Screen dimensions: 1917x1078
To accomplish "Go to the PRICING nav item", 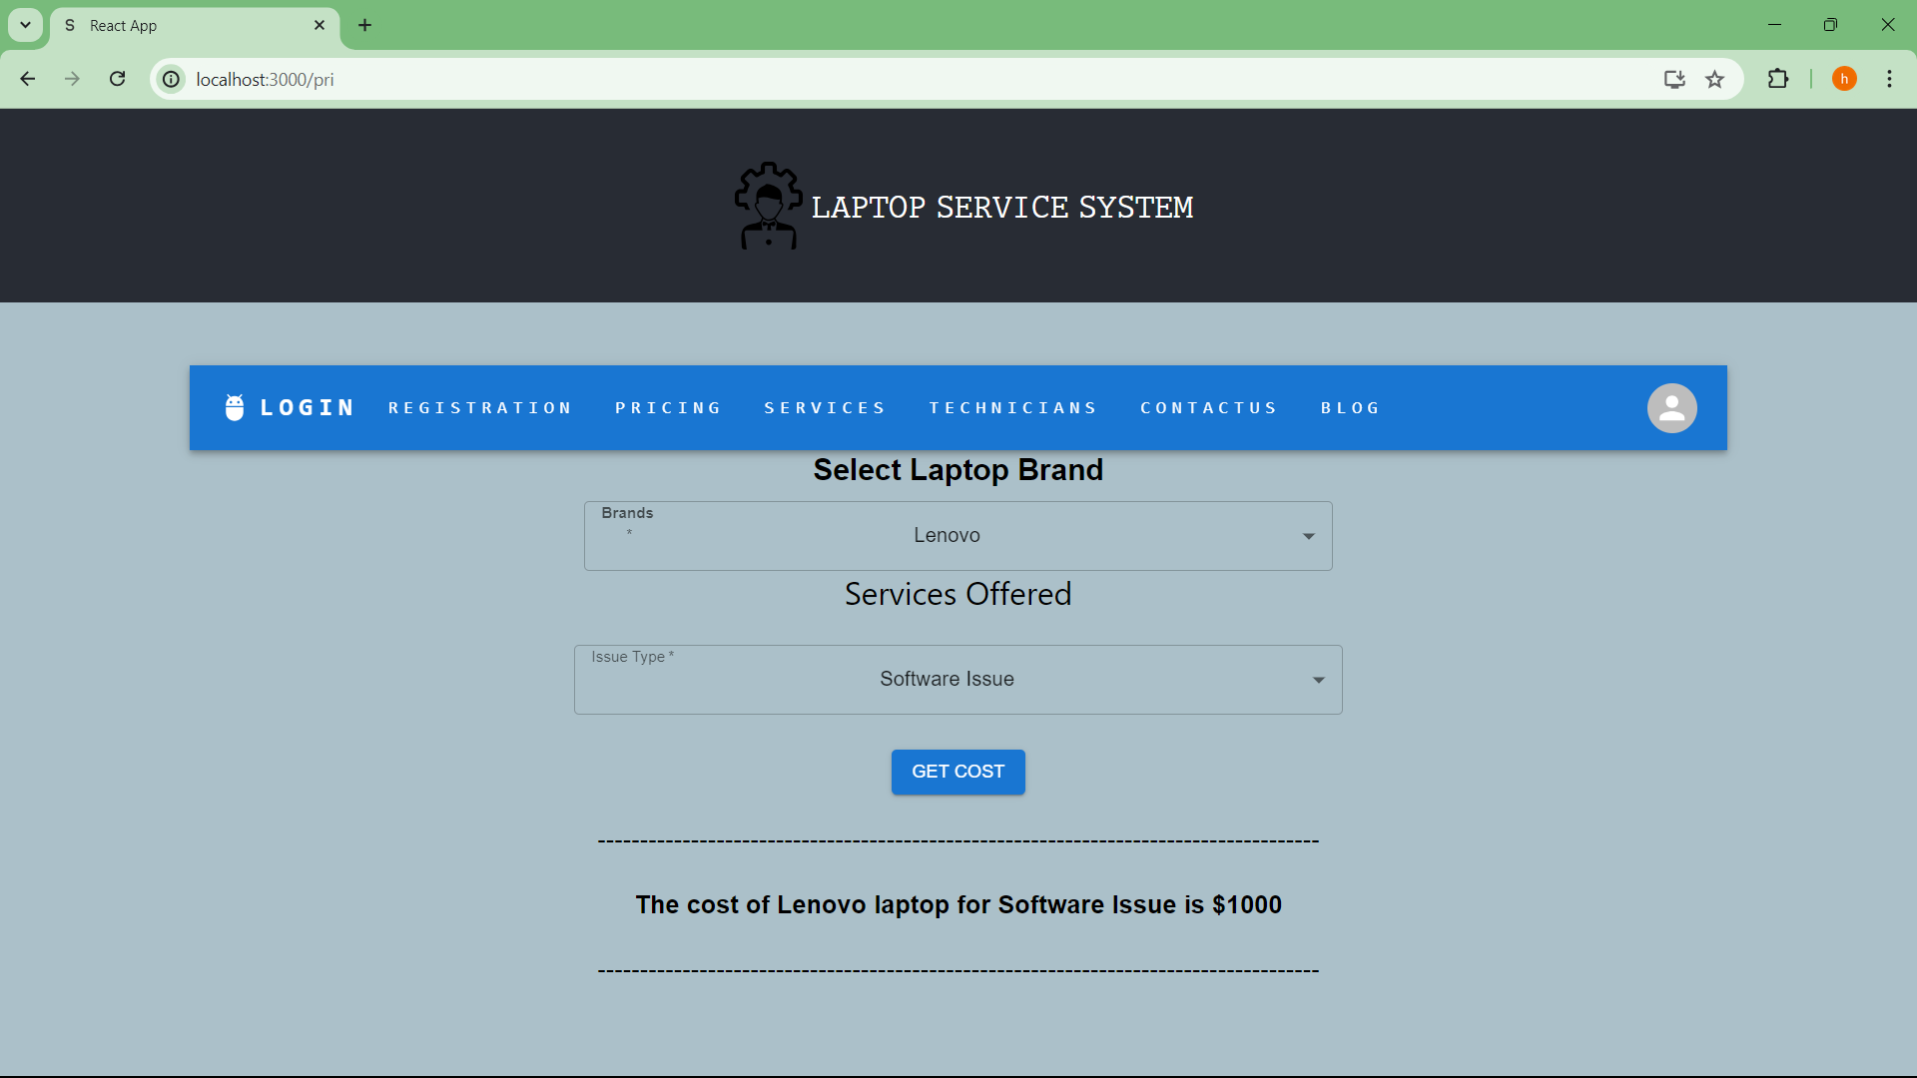I will [668, 408].
